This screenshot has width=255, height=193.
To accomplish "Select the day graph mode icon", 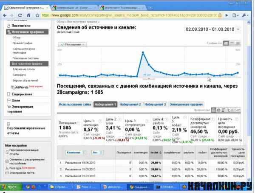I will pos(226,43).
